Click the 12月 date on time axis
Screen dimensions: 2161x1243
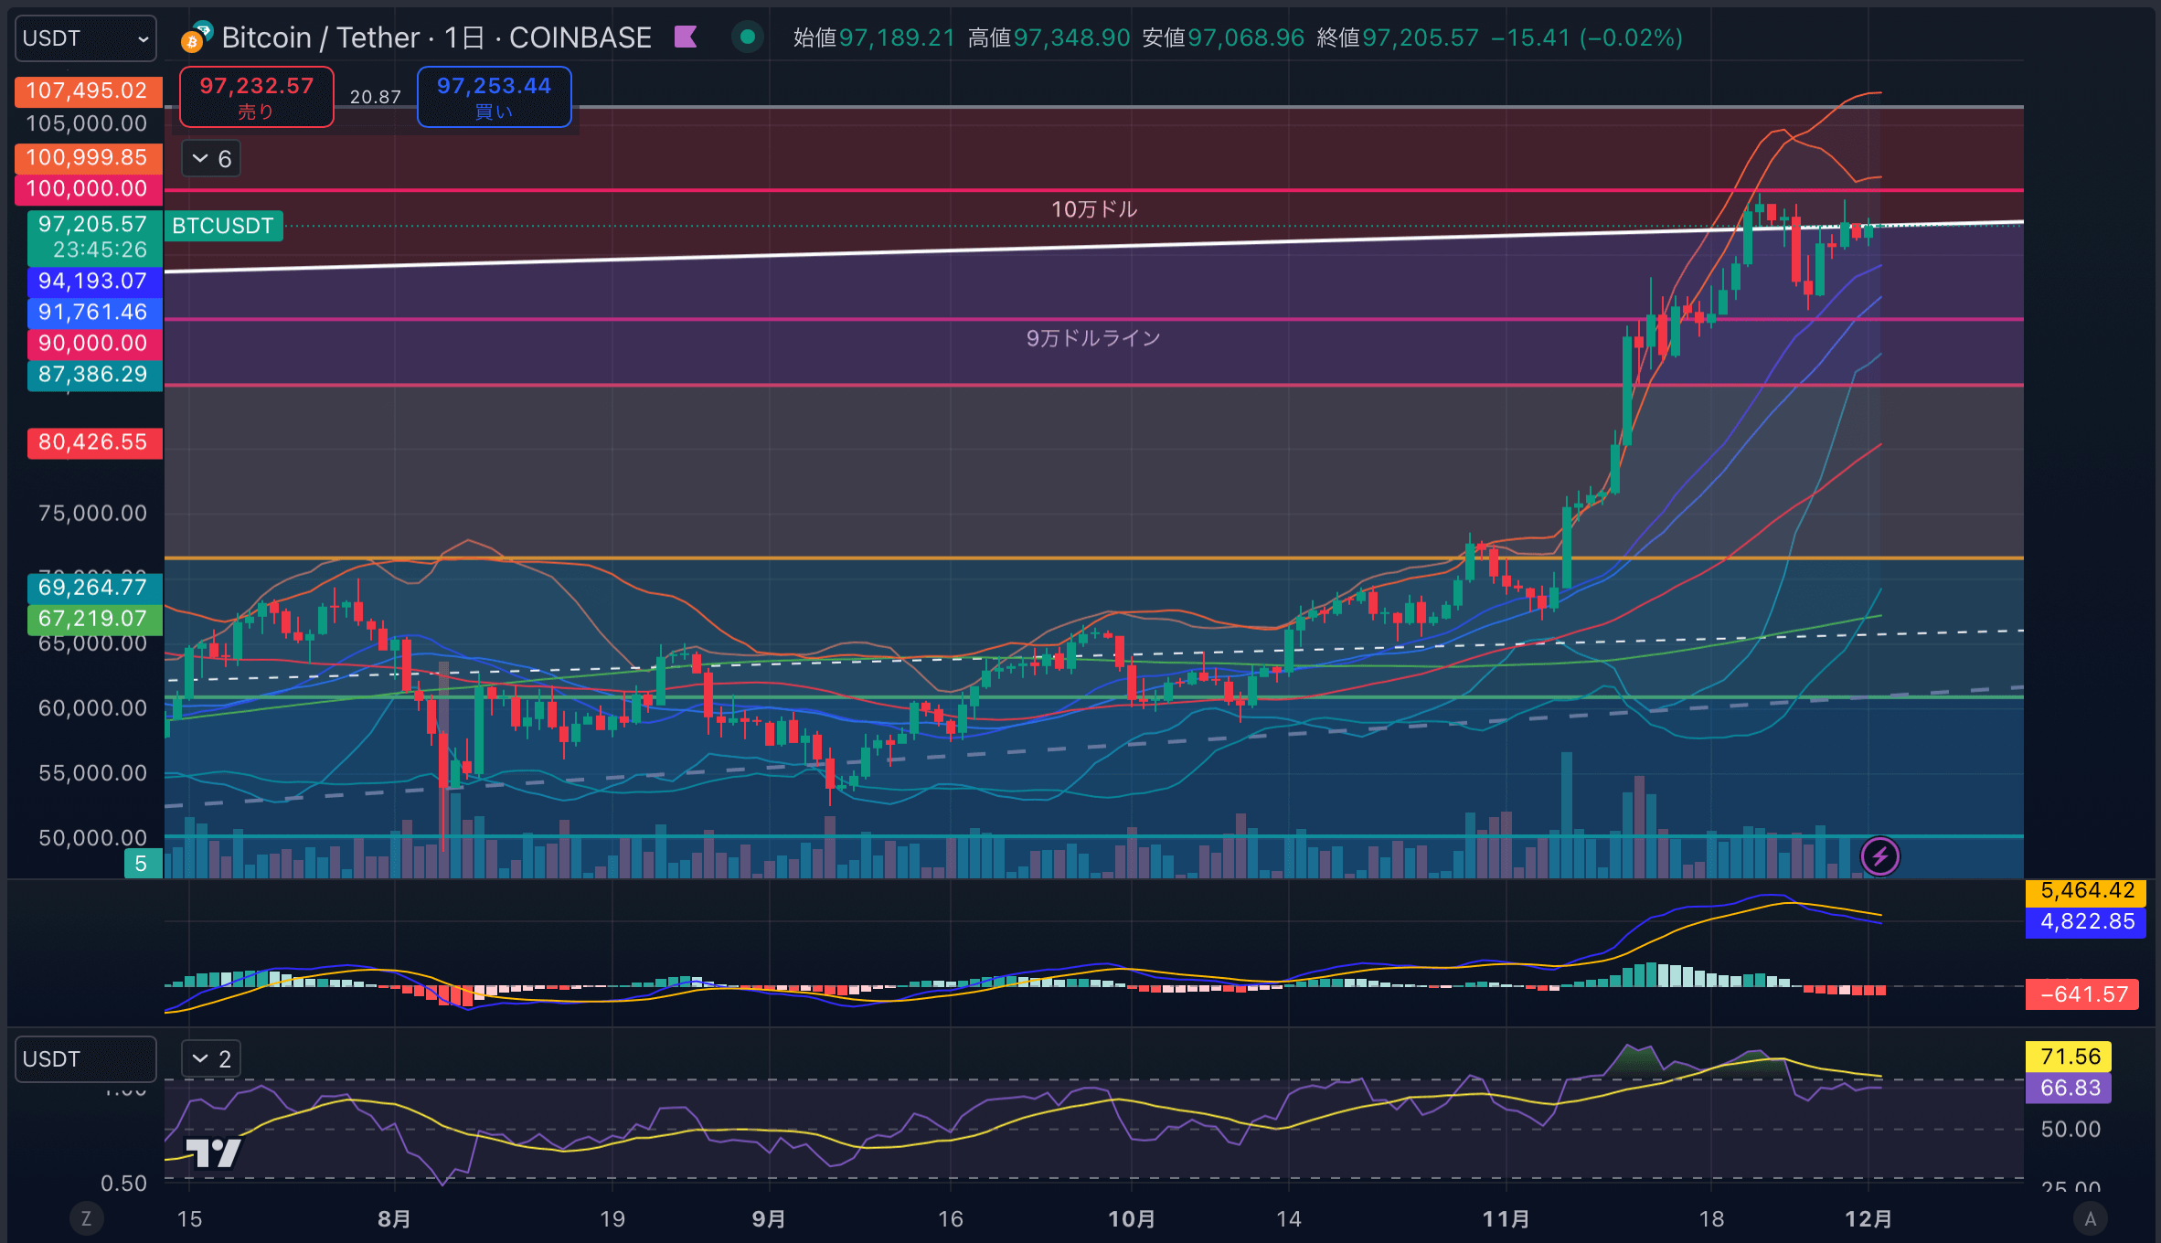[x=1868, y=1218]
